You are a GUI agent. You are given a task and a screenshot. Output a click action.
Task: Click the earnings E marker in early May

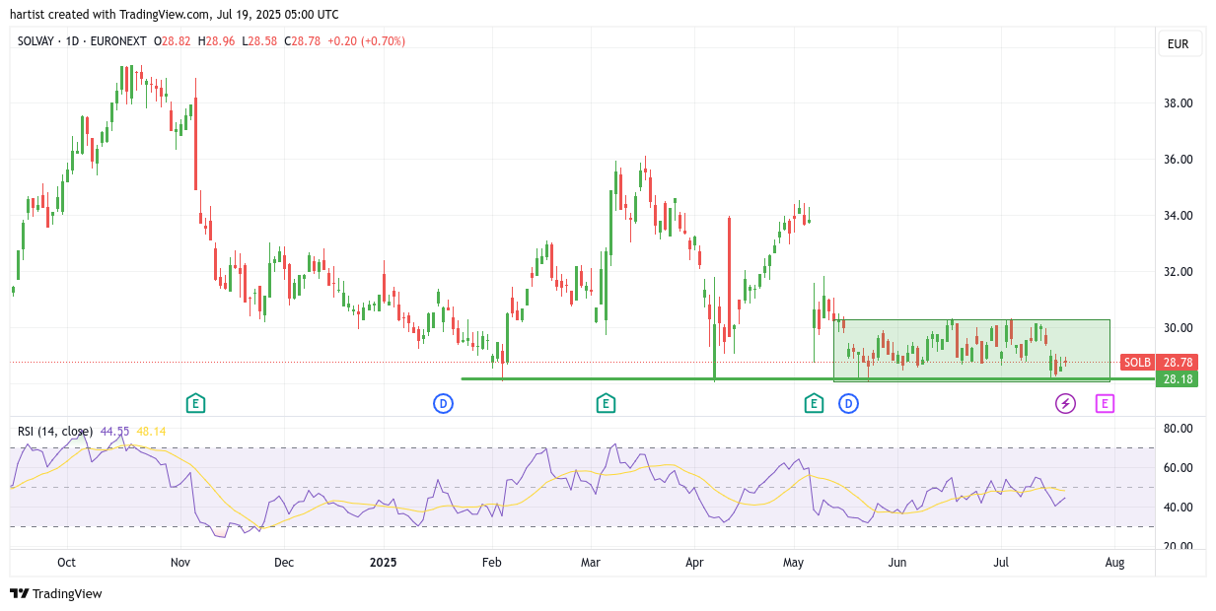814,403
